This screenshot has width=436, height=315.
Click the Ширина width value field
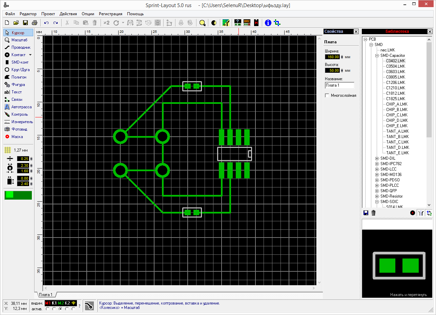click(332, 57)
